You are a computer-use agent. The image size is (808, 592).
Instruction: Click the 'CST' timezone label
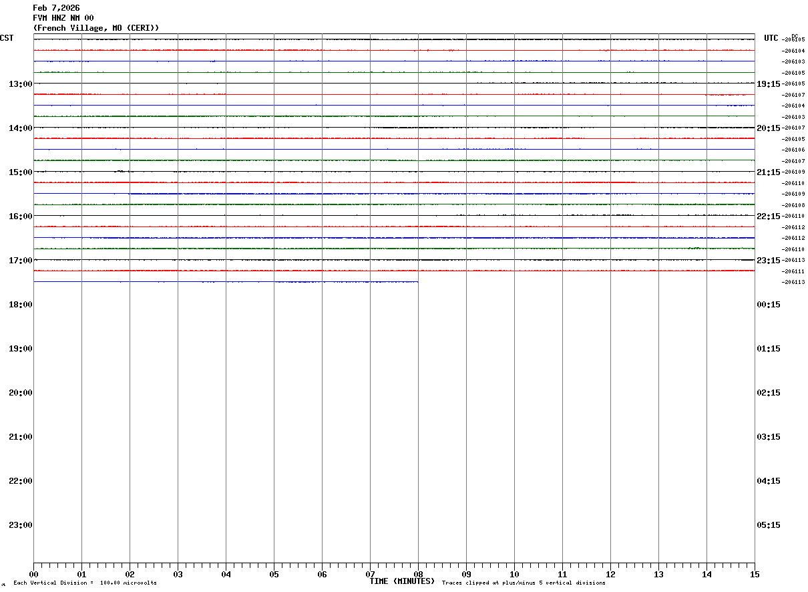[7, 38]
